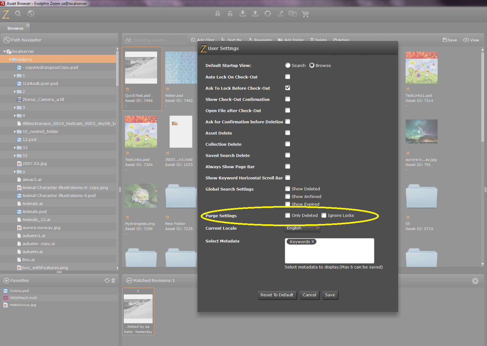Collapse the defproj folder in the tree
The height and width of the screenshot is (346, 487).
click(10, 59)
